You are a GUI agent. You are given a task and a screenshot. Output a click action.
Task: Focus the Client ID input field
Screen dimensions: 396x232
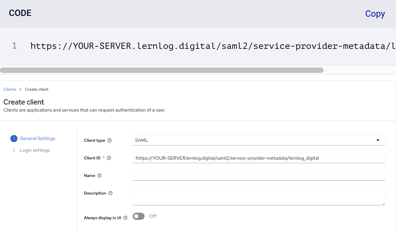tap(258, 158)
